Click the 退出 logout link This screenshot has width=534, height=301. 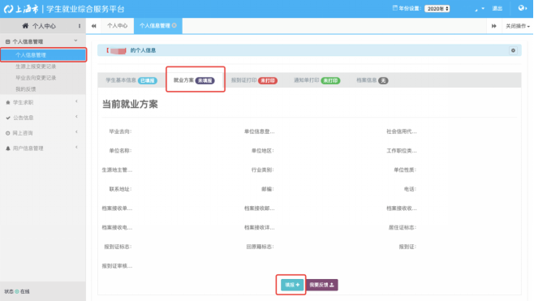pos(497,8)
